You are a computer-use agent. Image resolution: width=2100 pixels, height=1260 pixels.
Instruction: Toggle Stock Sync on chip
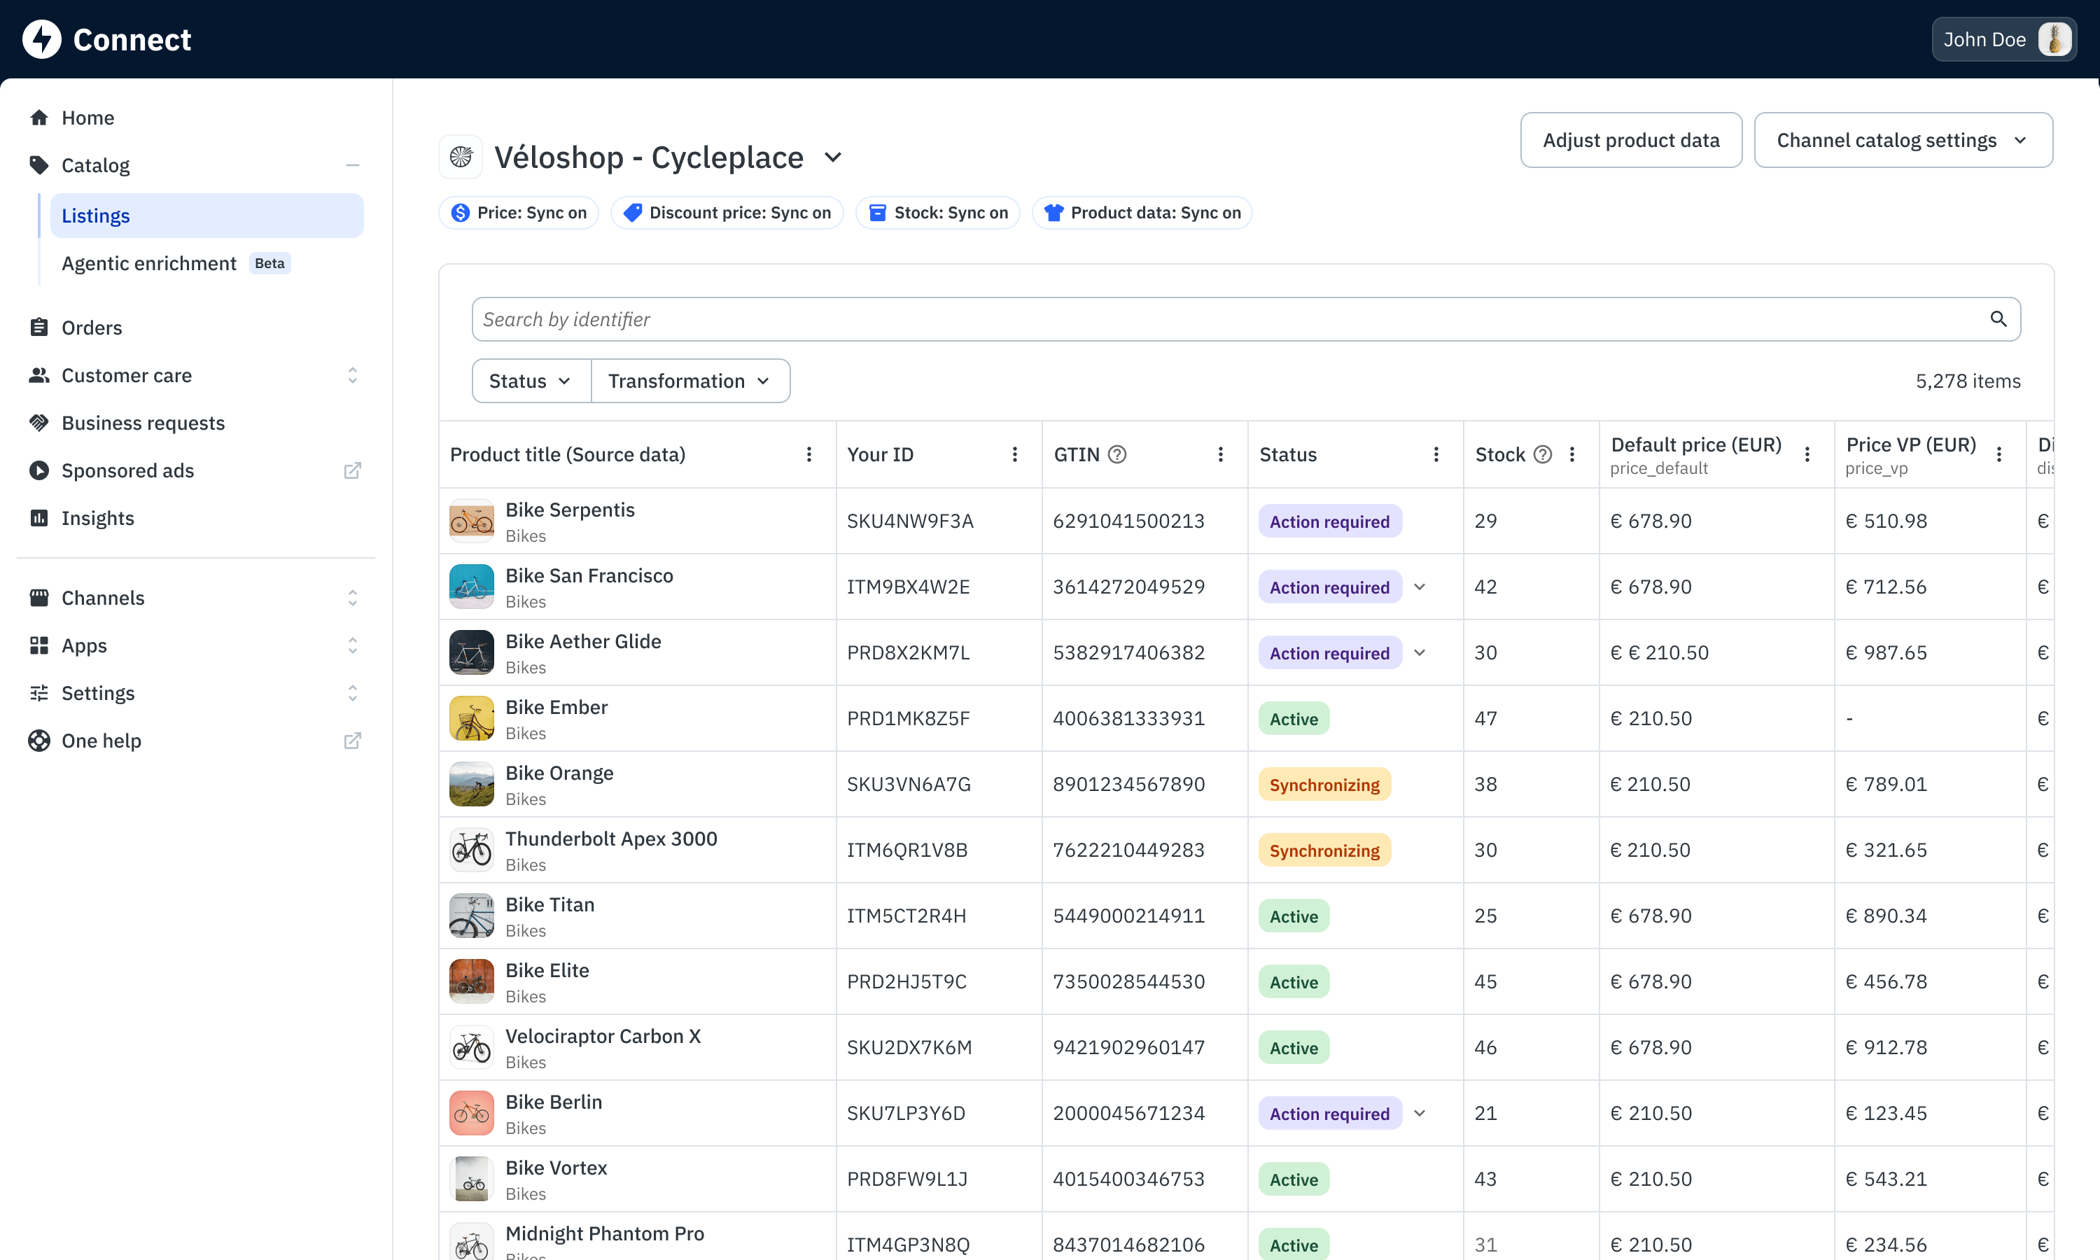coord(938,212)
